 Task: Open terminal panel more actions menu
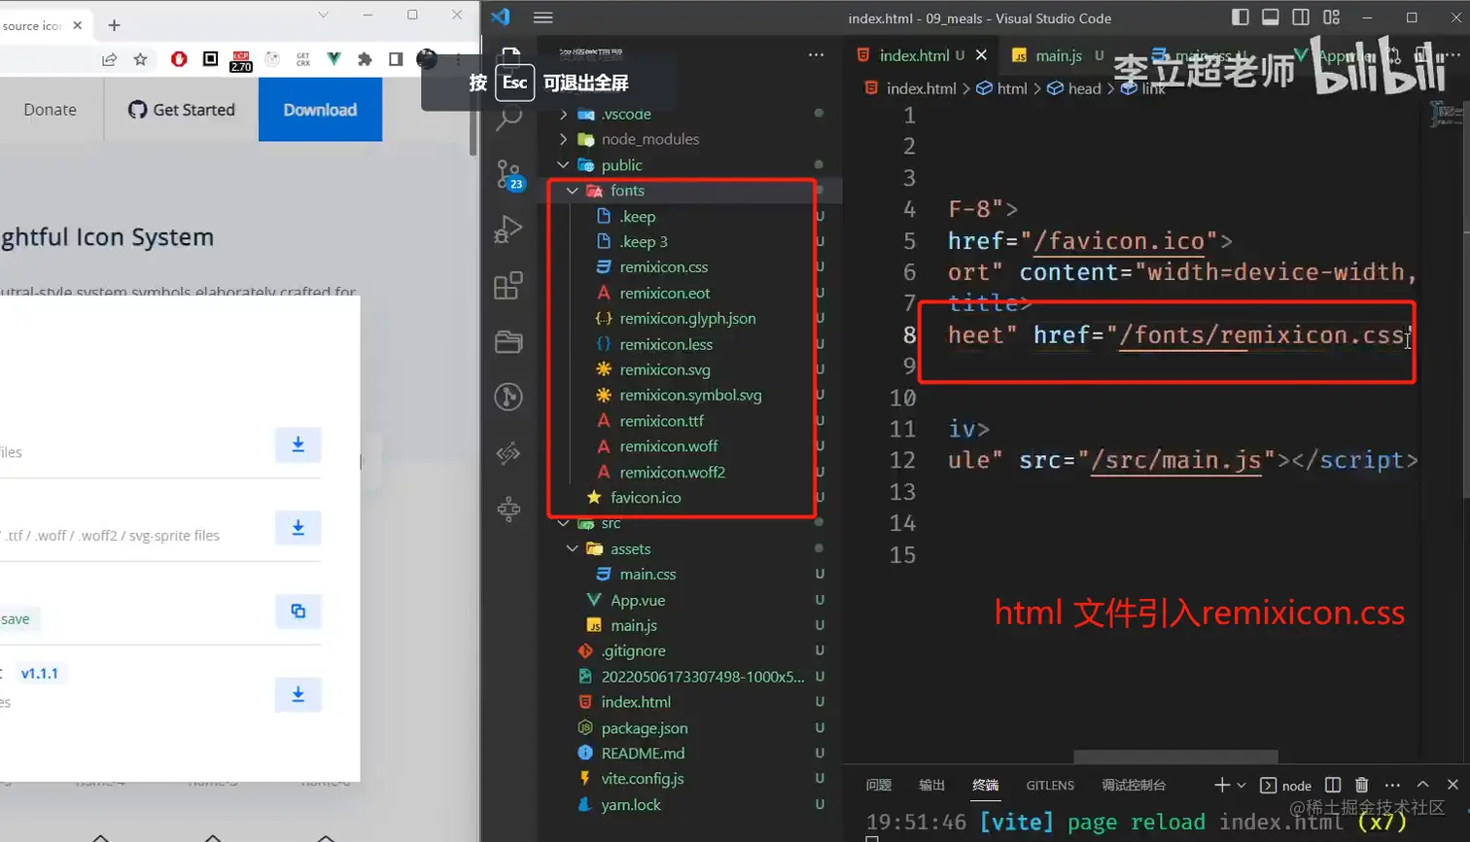[1393, 785]
